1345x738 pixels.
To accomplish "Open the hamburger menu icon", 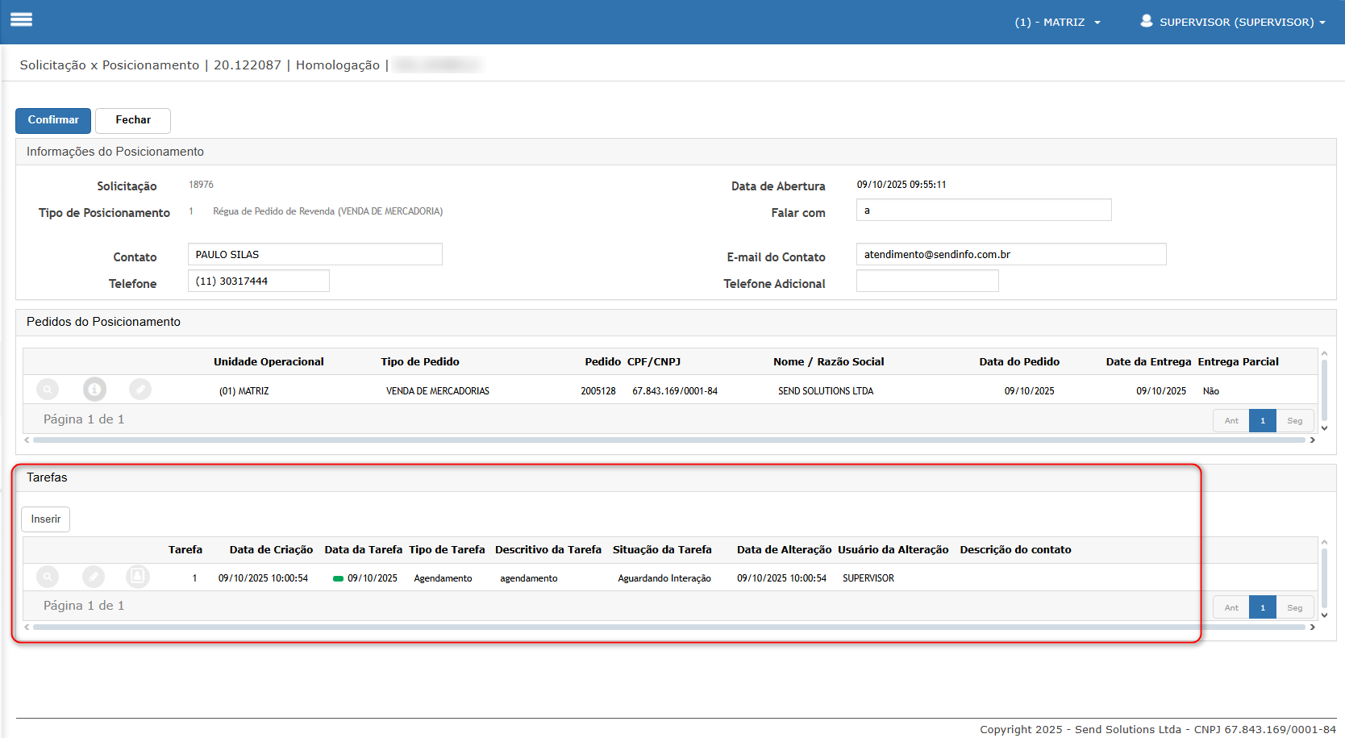I will tap(21, 19).
